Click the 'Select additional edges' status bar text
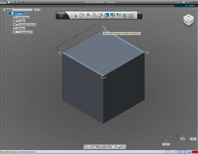Screen dimensions: 198x154 point(18,152)
